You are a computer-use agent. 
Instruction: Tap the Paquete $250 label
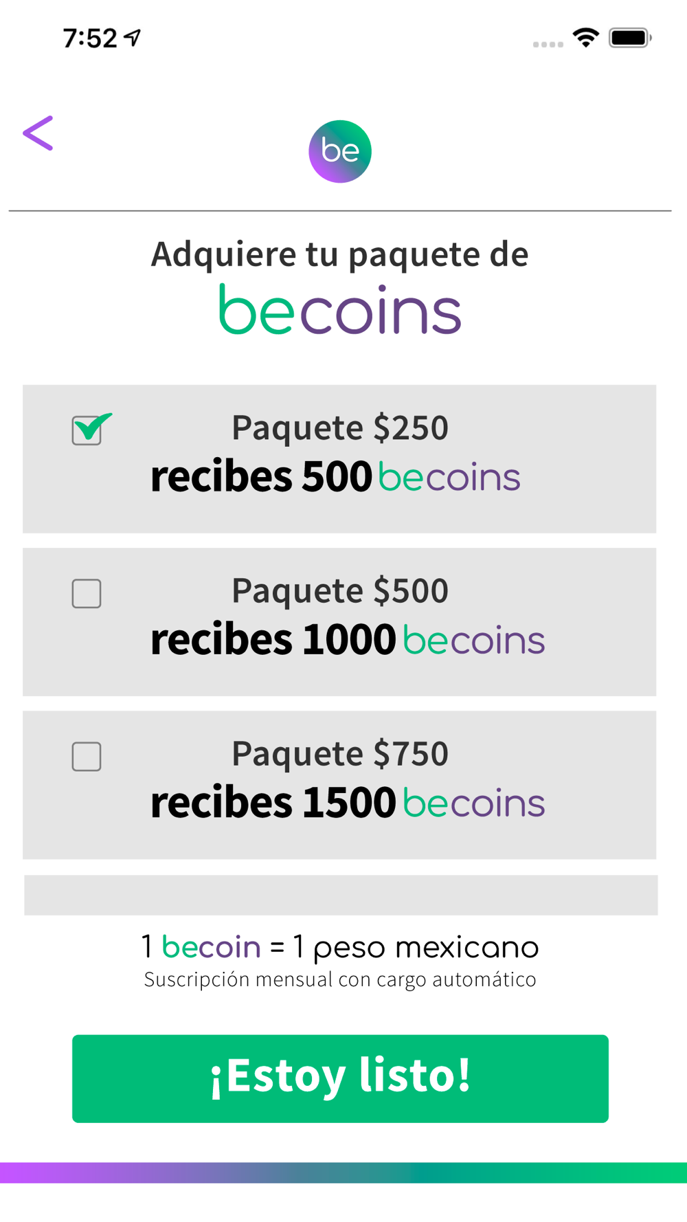340,427
